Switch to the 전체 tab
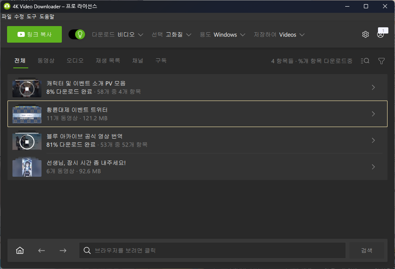 (x=20, y=60)
